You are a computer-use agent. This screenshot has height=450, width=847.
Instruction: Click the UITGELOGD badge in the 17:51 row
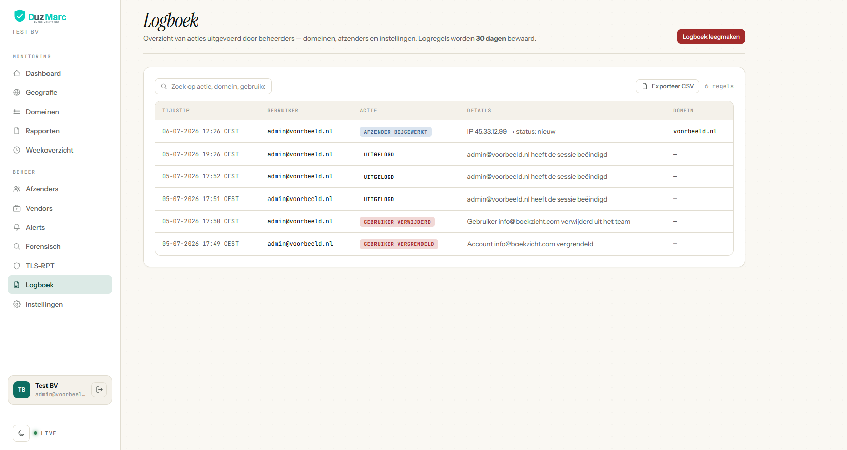pos(379,199)
